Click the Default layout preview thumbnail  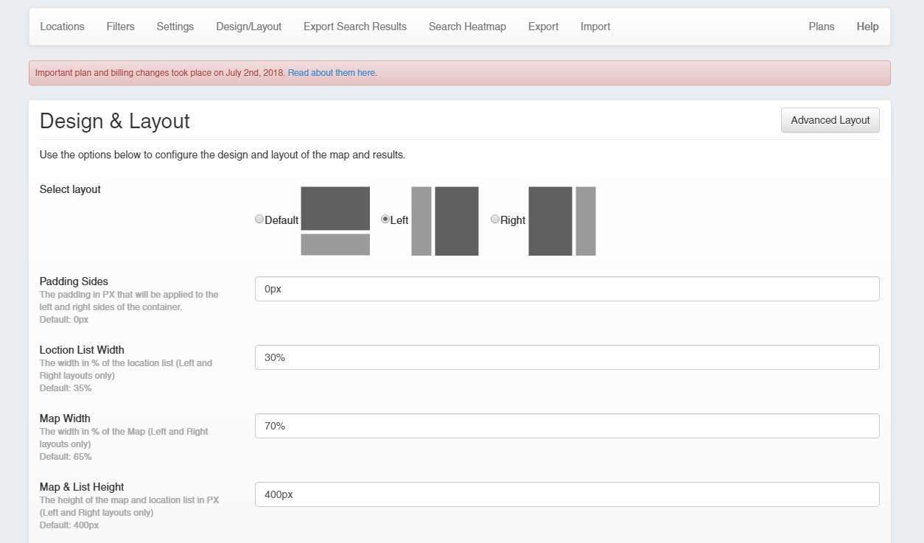click(335, 221)
